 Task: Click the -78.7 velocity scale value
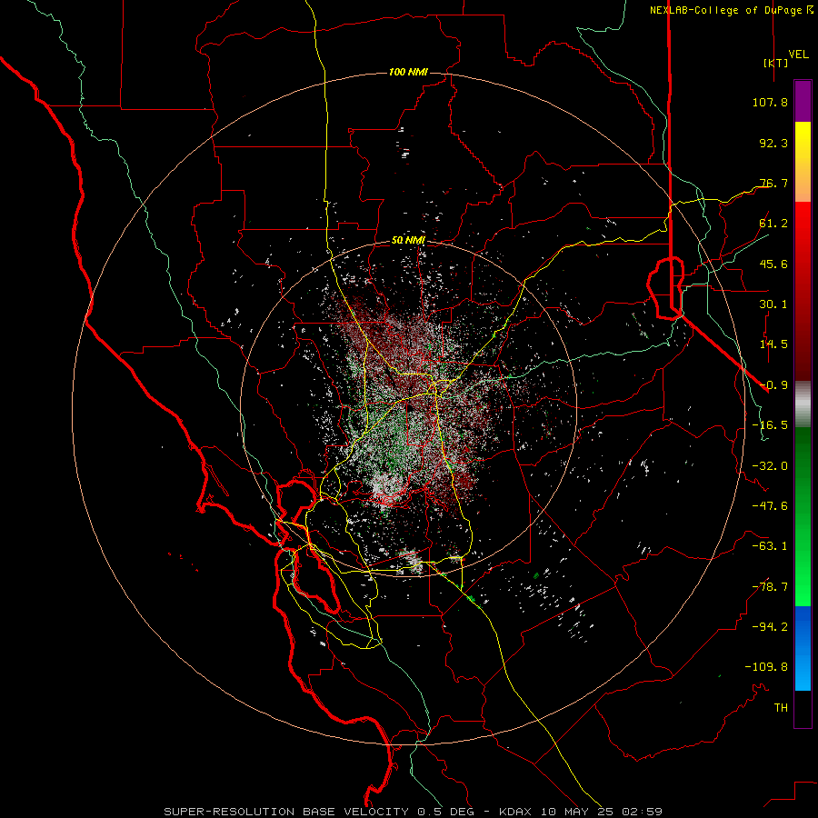coord(770,587)
